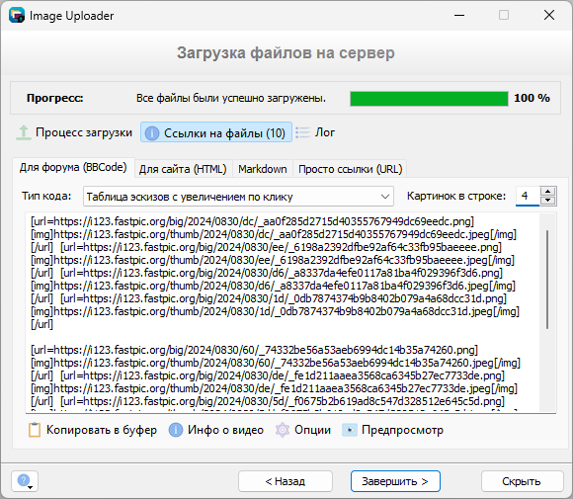Switch to Просто ссылки (URL) tab
The height and width of the screenshot is (499, 573).
pyautogui.click(x=350, y=169)
